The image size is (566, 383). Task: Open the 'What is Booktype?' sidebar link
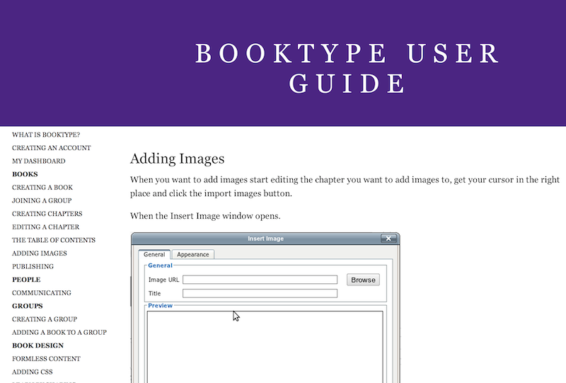[x=46, y=135]
